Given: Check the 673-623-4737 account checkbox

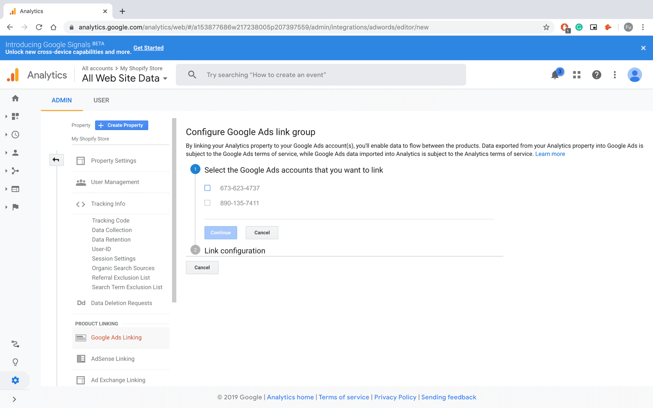Looking at the screenshot, I should pyautogui.click(x=207, y=188).
